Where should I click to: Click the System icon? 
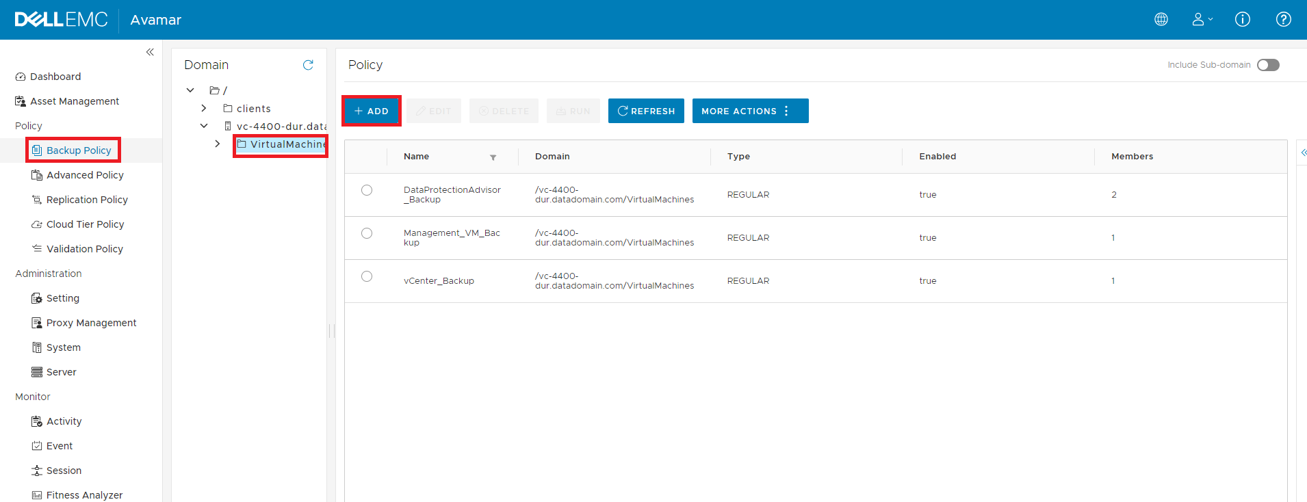click(x=37, y=347)
